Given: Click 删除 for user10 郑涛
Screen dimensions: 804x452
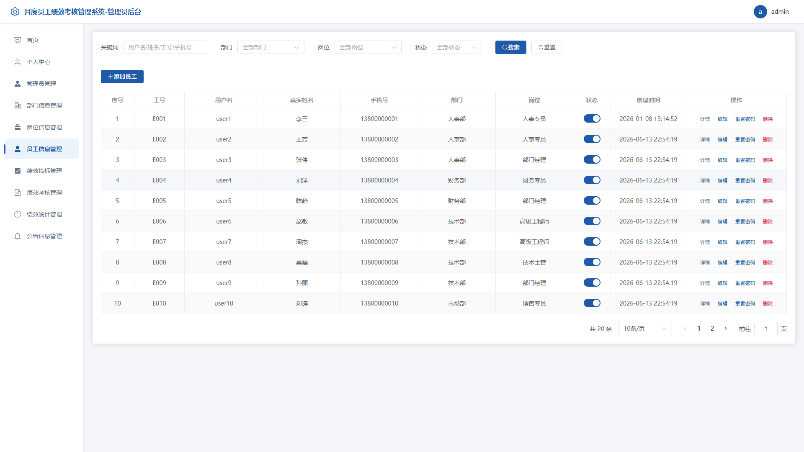Looking at the screenshot, I should click(x=768, y=303).
